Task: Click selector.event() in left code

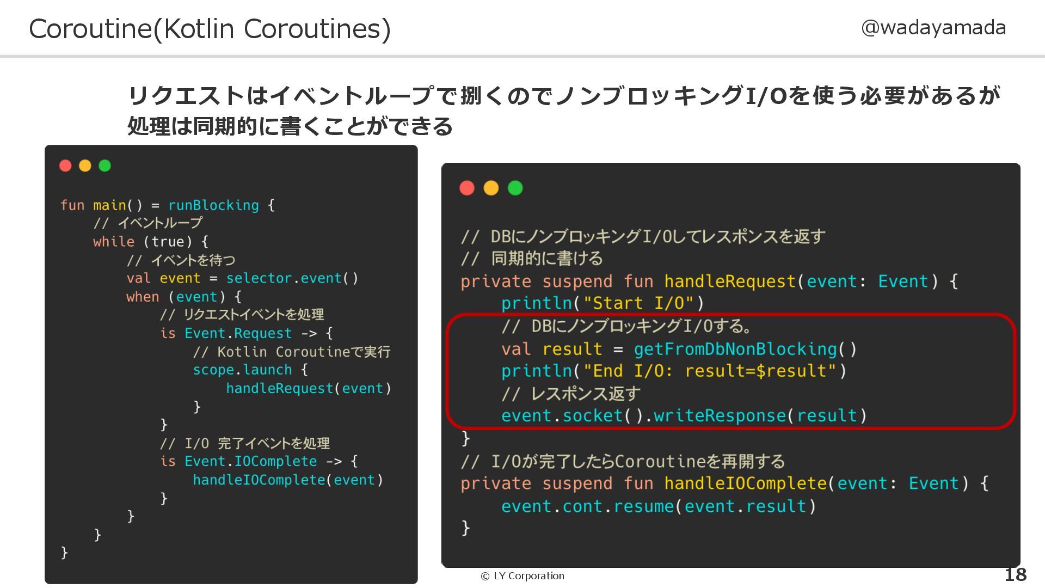Action: click(x=292, y=278)
